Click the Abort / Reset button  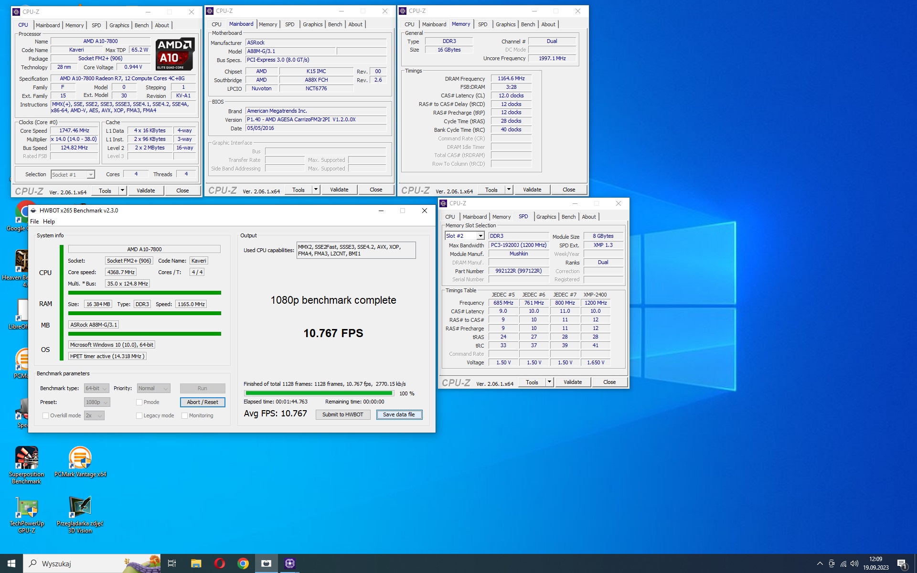tap(203, 402)
